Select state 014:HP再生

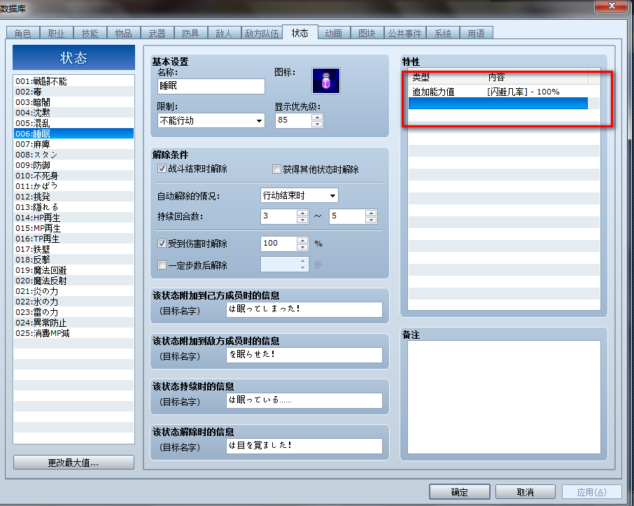[x=73, y=218]
